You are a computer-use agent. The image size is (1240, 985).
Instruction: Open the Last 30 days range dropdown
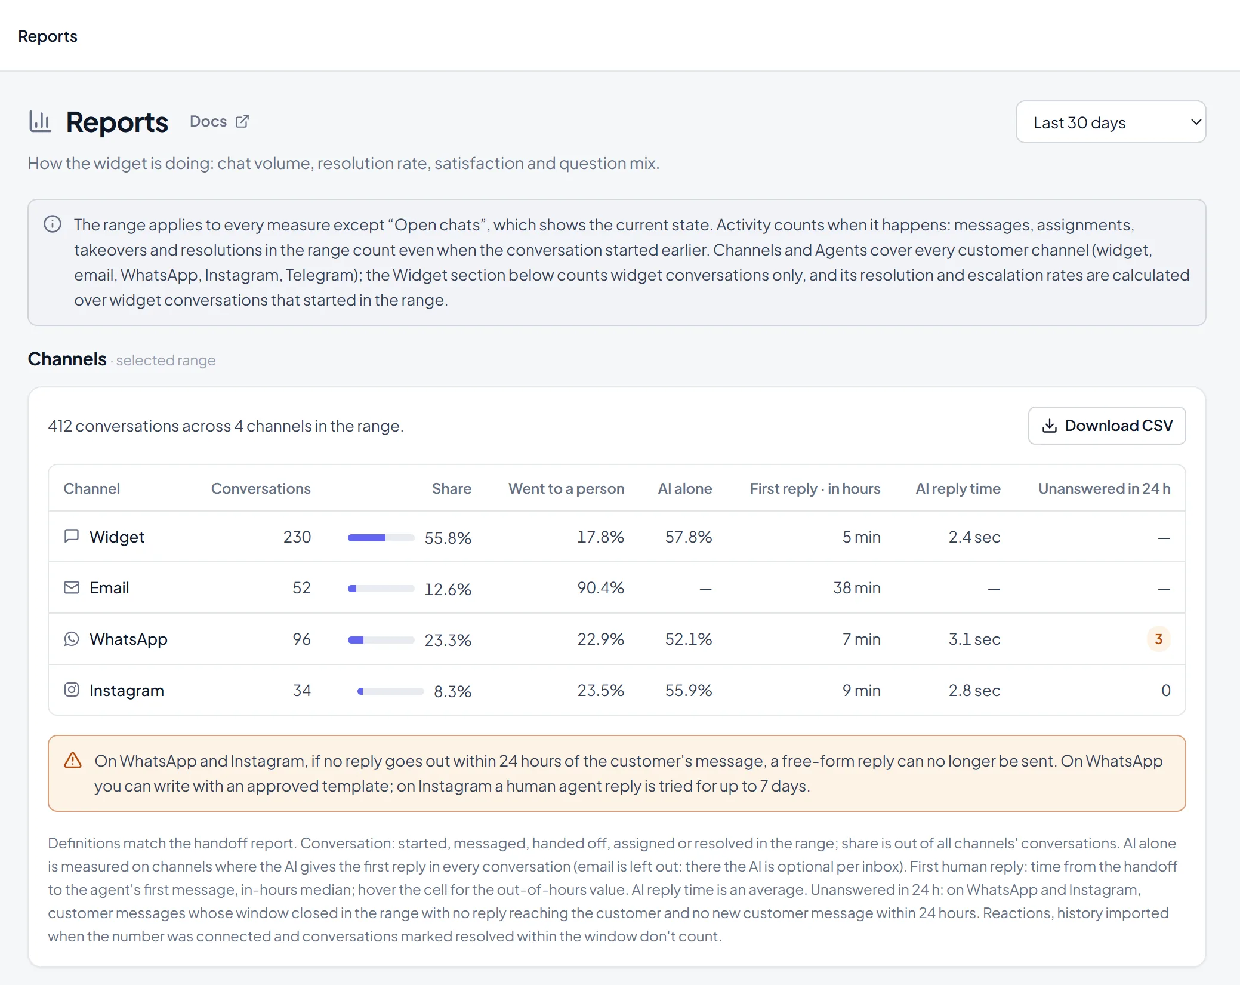[x=1111, y=122]
